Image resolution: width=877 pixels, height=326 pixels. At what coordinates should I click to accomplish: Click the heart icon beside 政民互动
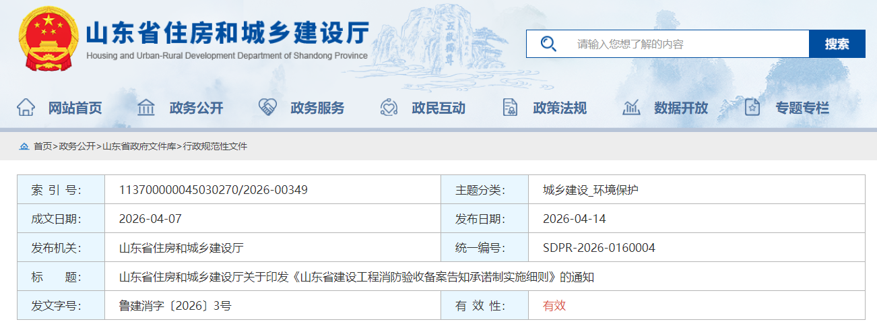[x=389, y=107]
